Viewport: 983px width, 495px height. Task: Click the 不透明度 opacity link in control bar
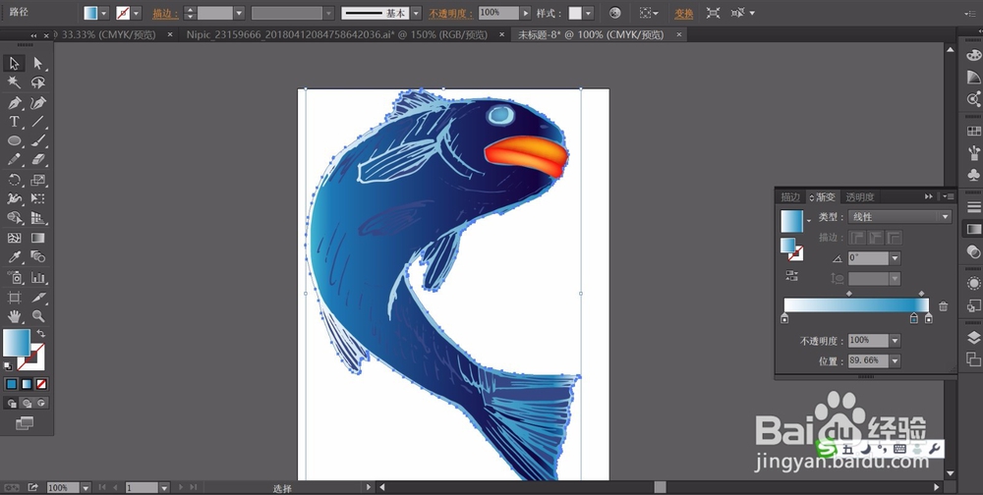[x=451, y=13]
